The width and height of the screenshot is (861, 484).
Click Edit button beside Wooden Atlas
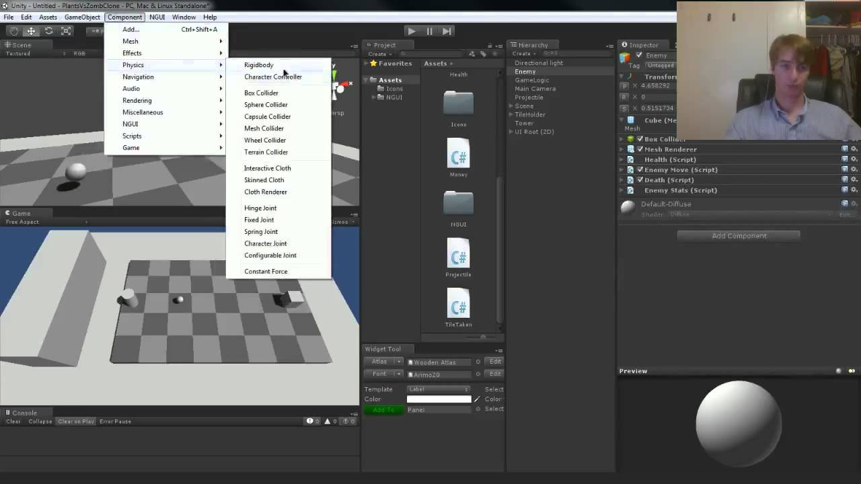(x=495, y=362)
